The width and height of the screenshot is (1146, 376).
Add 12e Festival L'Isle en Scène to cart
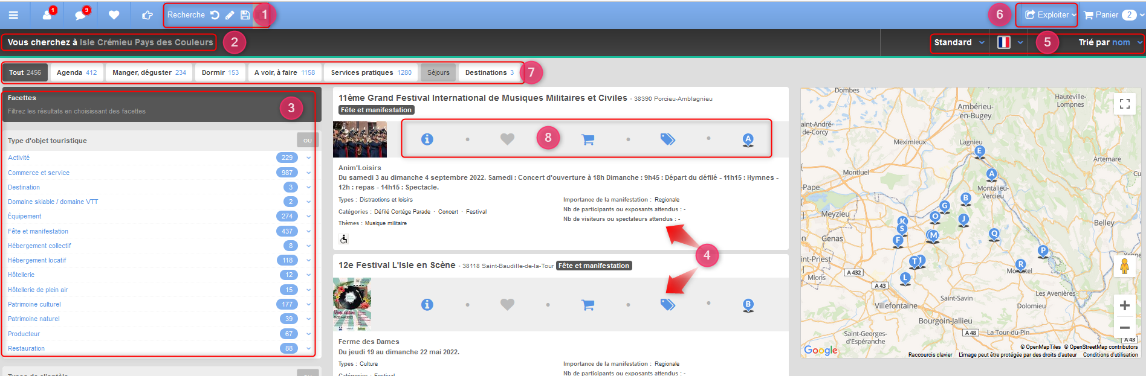coord(588,305)
